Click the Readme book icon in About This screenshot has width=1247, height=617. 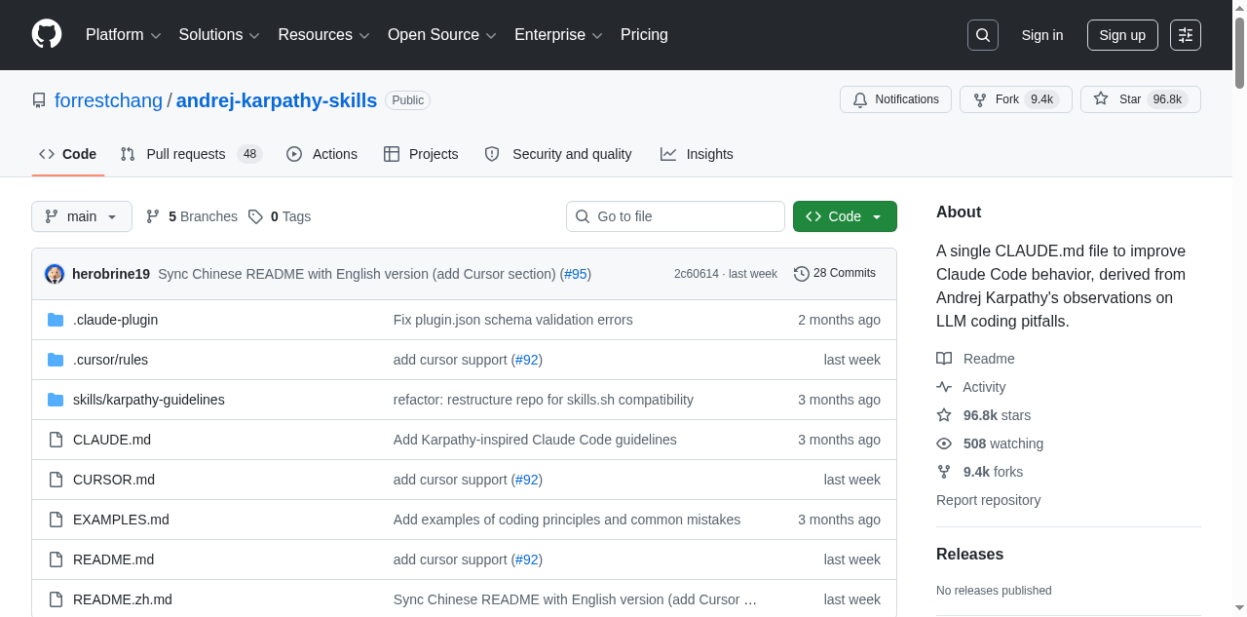pos(943,358)
